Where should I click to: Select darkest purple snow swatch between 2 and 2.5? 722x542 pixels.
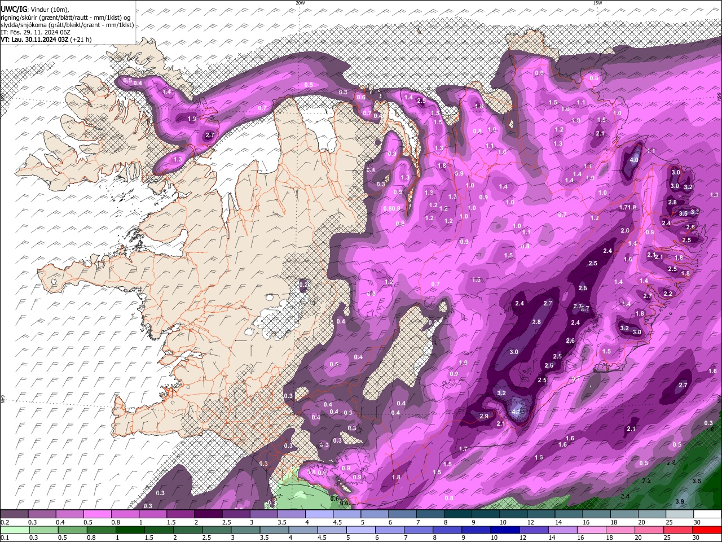pos(208,514)
